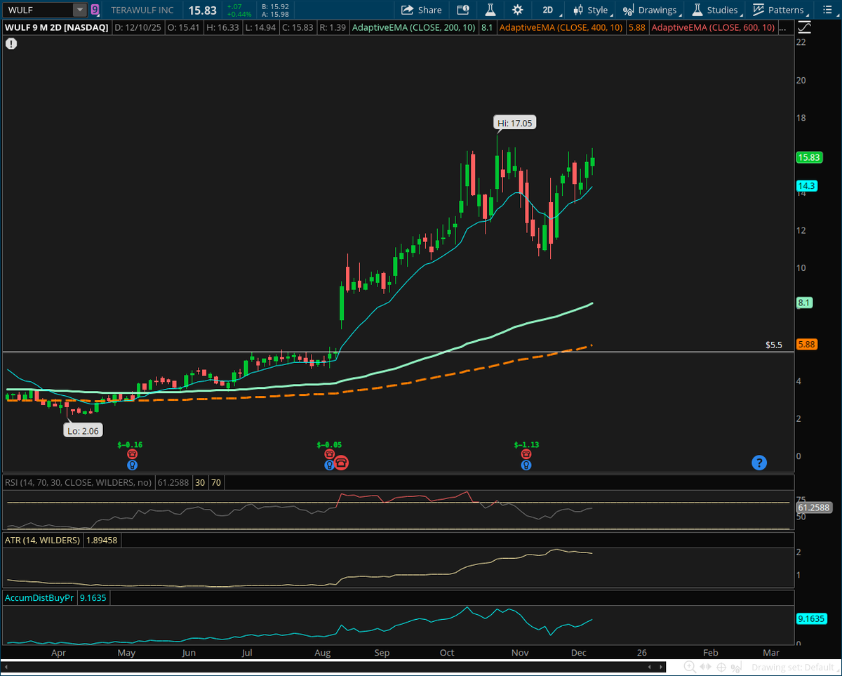Click the icon immediately right of Share

click(462, 10)
